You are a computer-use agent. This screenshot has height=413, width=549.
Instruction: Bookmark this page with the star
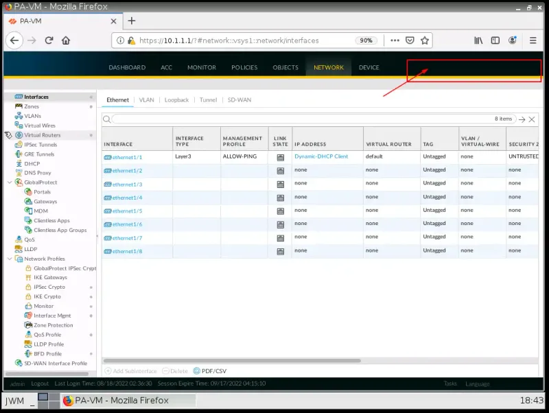[x=425, y=40]
